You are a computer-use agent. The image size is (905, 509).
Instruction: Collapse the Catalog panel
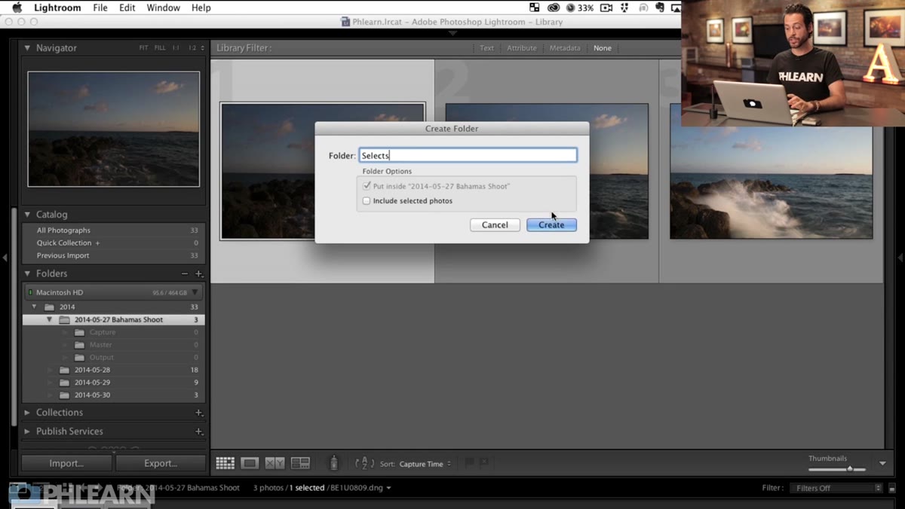(x=27, y=215)
